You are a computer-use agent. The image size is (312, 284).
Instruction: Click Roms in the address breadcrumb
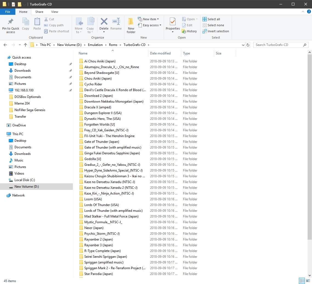coord(113,45)
